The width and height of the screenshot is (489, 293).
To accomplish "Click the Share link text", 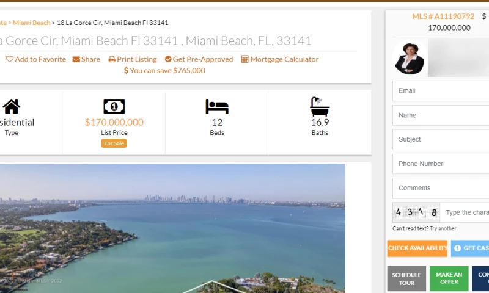I will click(90, 59).
